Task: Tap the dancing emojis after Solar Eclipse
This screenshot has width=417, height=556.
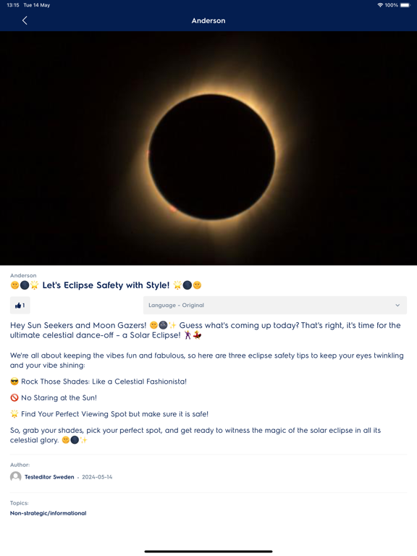Action: click(193, 335)
